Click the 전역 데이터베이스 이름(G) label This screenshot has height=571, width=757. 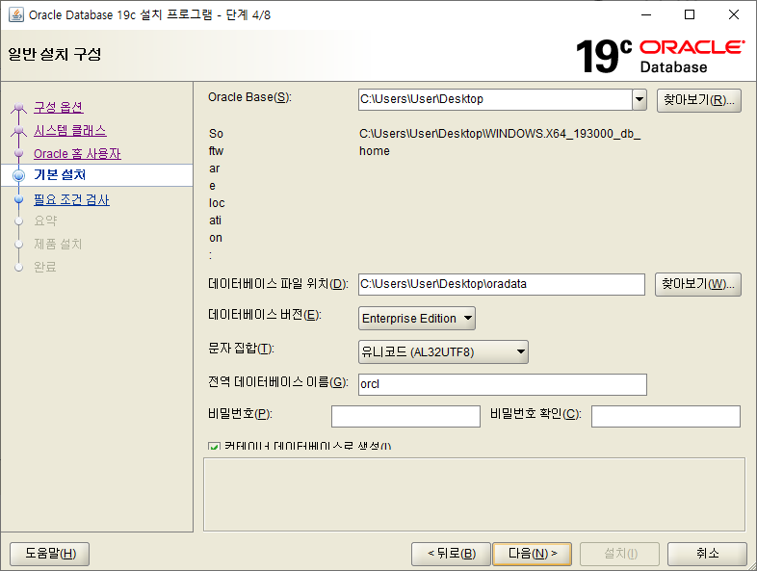point(278,382)
